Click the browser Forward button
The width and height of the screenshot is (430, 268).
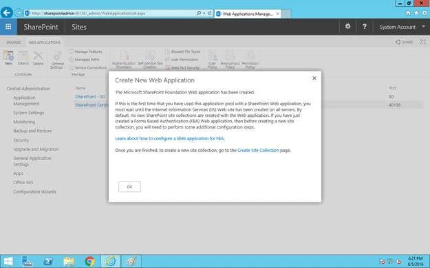click(x=19, y=13)
